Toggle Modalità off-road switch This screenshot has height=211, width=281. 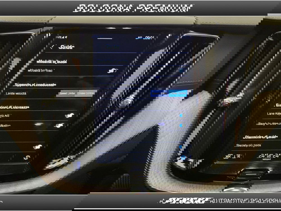pyautogui.click(x=112, y=71)
